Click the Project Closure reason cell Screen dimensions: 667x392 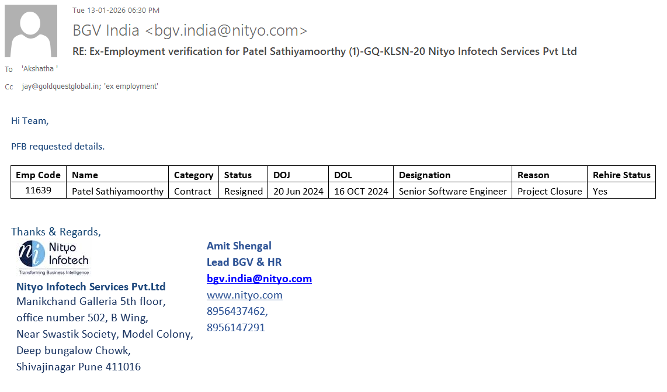[x=550, y=191]
